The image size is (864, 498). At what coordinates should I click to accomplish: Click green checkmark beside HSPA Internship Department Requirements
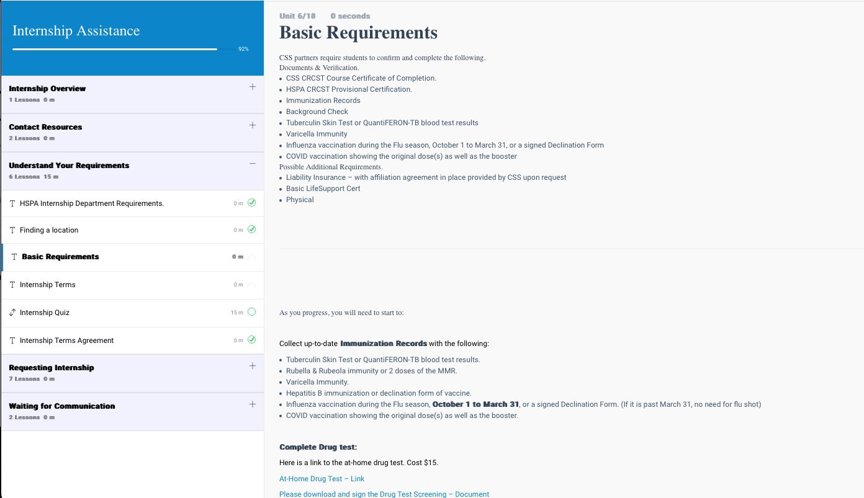pyautogui.click(x=251, y=203)
